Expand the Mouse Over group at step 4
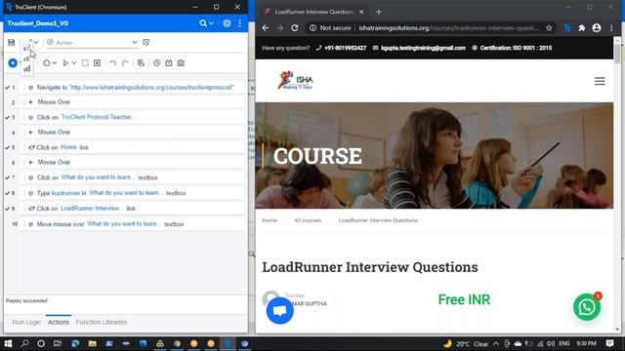Screen dimensions: 625x351 pyautogui.click(x=30, y=133)
